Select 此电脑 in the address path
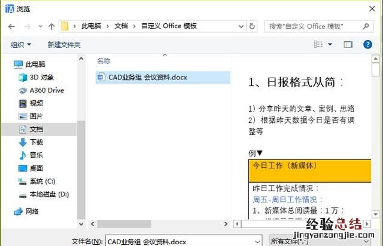The image size is (383, 246). [91, 26]
